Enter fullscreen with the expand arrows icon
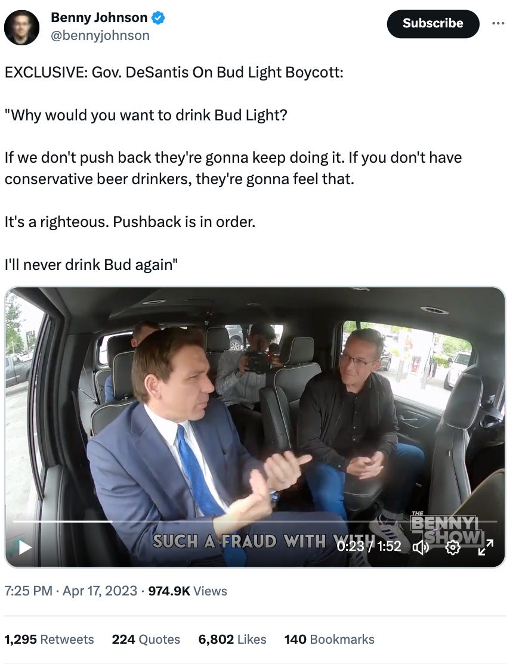The width and height of the screenshot is (519, 664). 486,548
